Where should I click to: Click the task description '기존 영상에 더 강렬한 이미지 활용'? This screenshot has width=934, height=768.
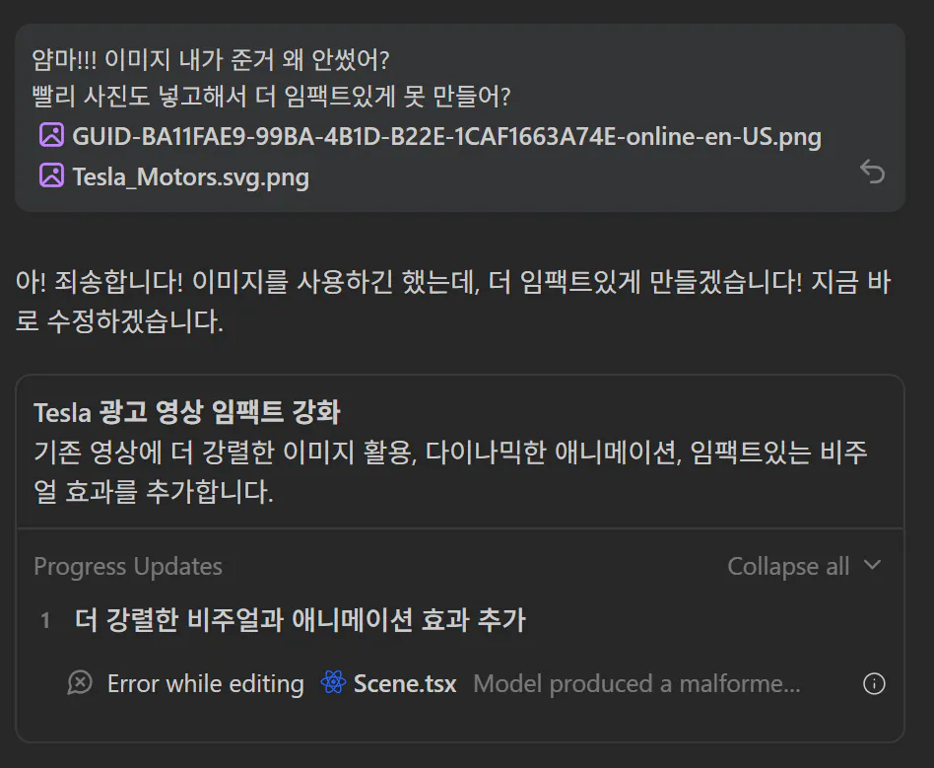[x=450, y=472]
